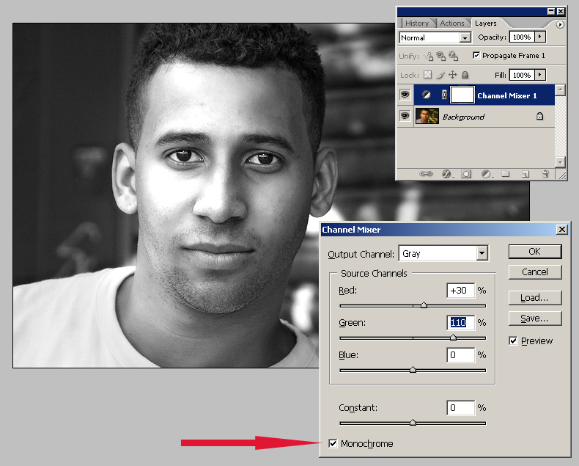Switch to the Actions tab
The image size is (579, 466).
pos(452,23)
